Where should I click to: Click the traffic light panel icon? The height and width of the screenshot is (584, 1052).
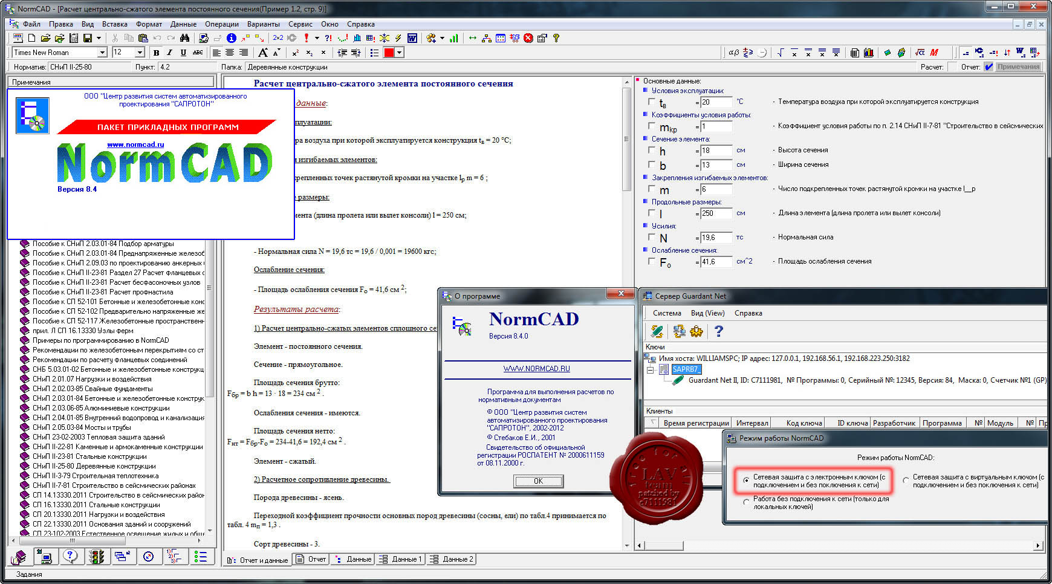coord(97,556)
